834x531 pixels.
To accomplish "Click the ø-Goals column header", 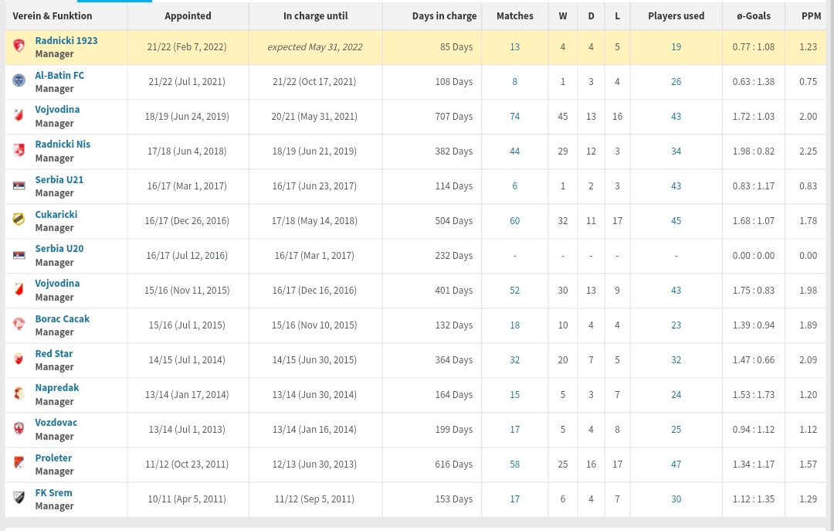I will (x=753, y=16).
